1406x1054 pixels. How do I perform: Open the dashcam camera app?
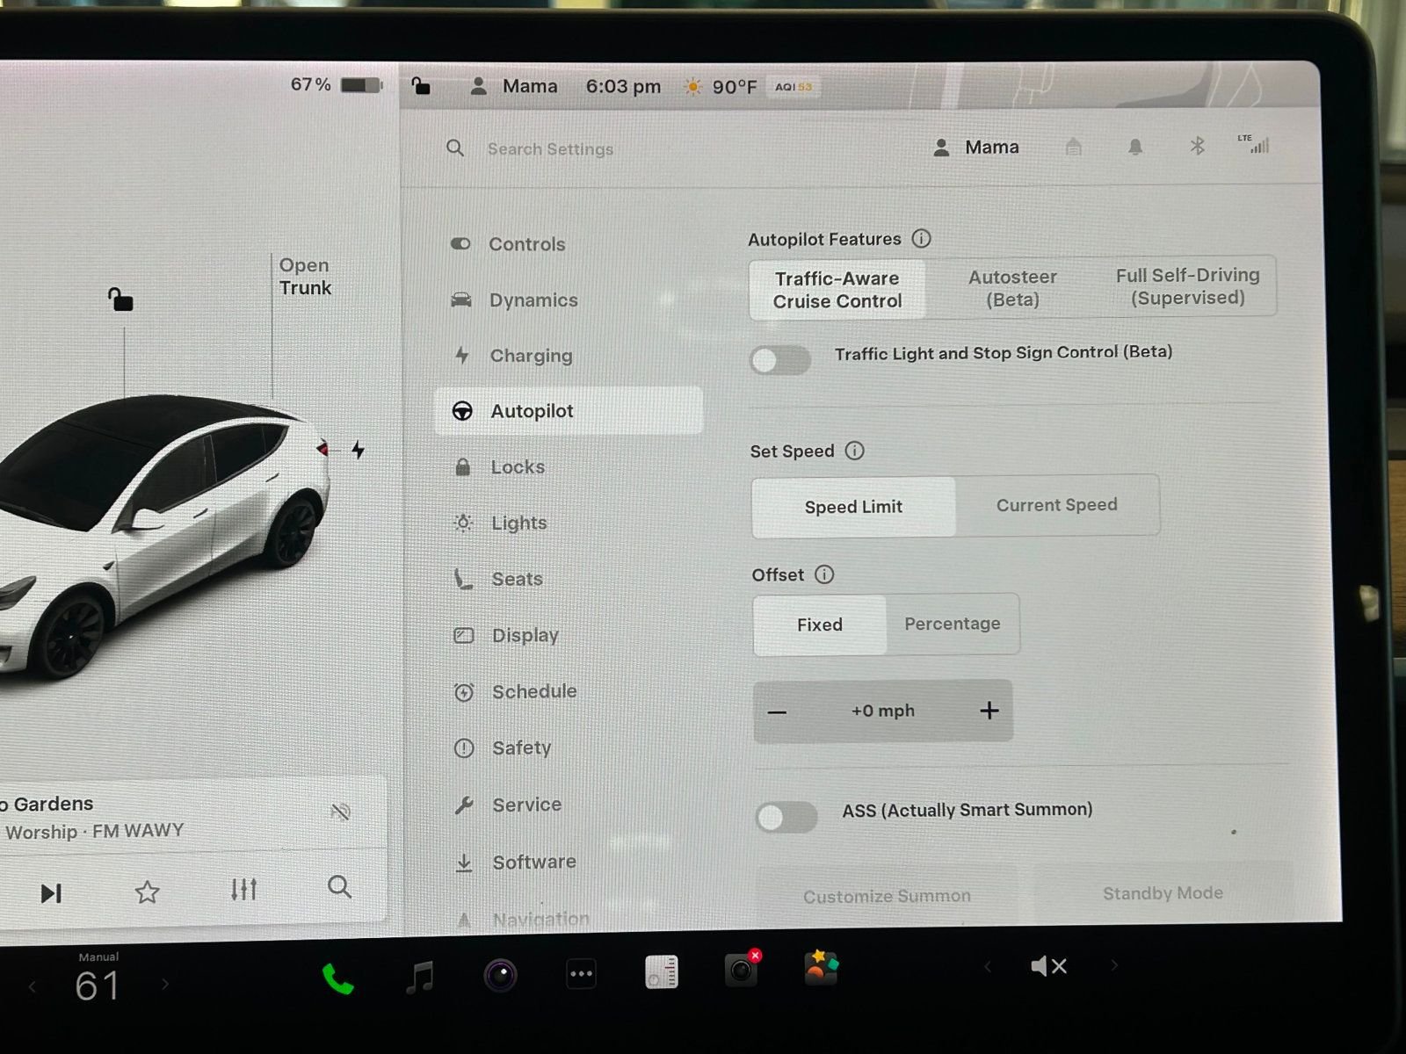point(741,970)
